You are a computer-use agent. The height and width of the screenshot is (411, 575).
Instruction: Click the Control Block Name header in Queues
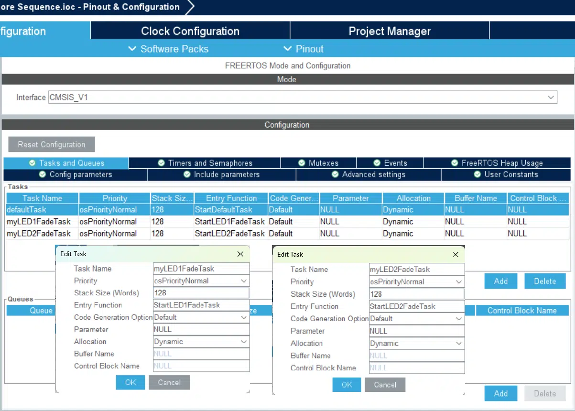click(x=522, y=311)
